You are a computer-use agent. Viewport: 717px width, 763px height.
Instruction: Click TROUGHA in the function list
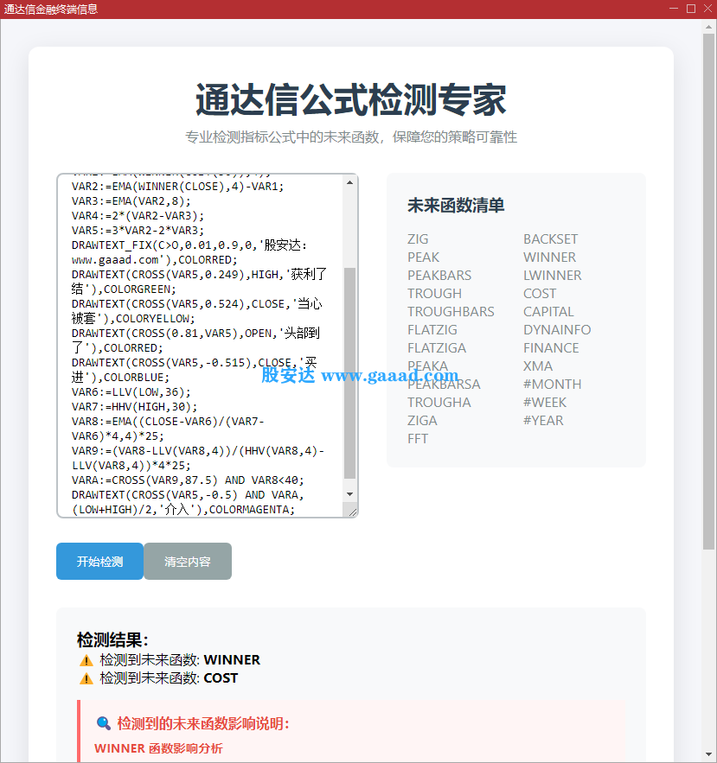[x=439, y=403]
